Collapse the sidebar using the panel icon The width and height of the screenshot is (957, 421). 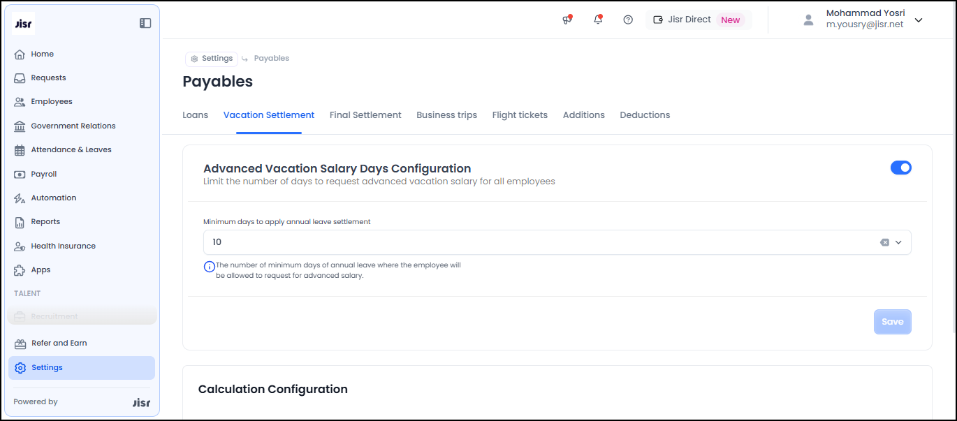[x=145, y=23]
